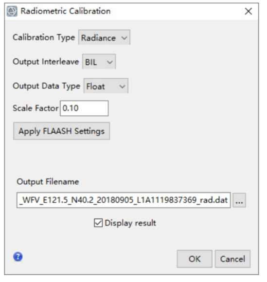Click the Output Filename label text
The height and width of the screenshot is (282, 267).
pyautogui.click(x=48, y=181)
